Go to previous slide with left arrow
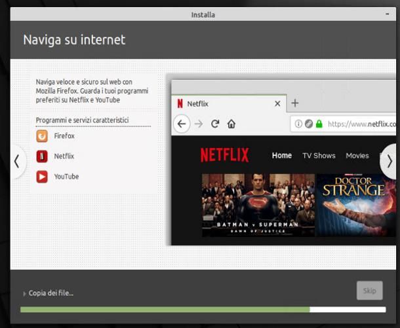Viewport: 400px width, 328px height. coord(17,161)
